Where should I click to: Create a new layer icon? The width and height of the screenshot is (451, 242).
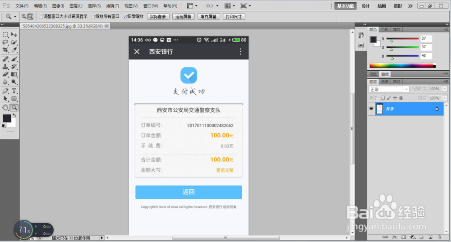(430, 237)
